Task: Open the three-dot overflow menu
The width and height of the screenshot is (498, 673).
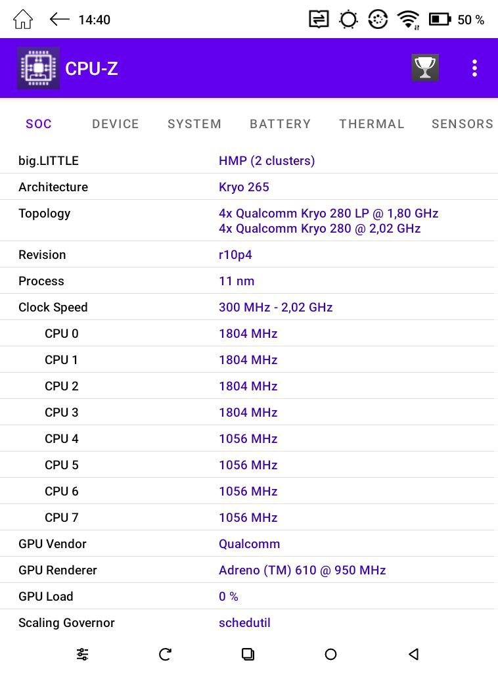Action: 474,68
